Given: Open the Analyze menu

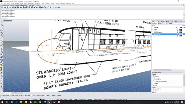Looking at the screenshot, I should (47, 3).
